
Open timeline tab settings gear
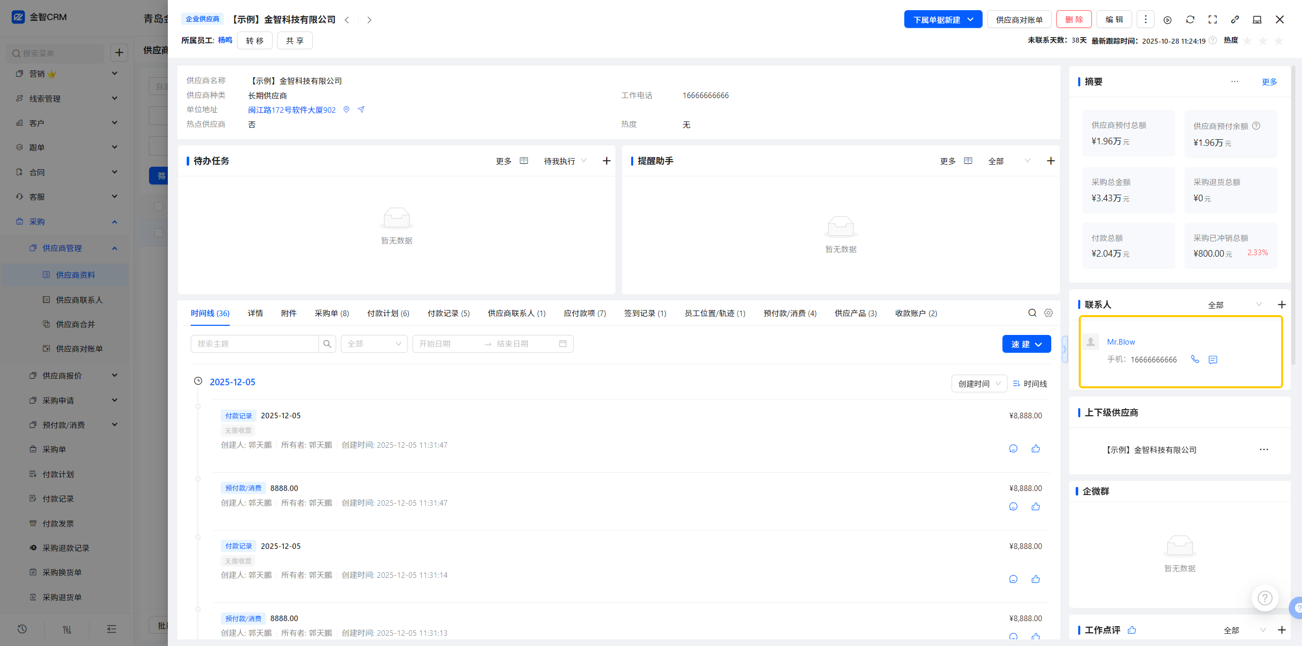tap(1048, 313)
